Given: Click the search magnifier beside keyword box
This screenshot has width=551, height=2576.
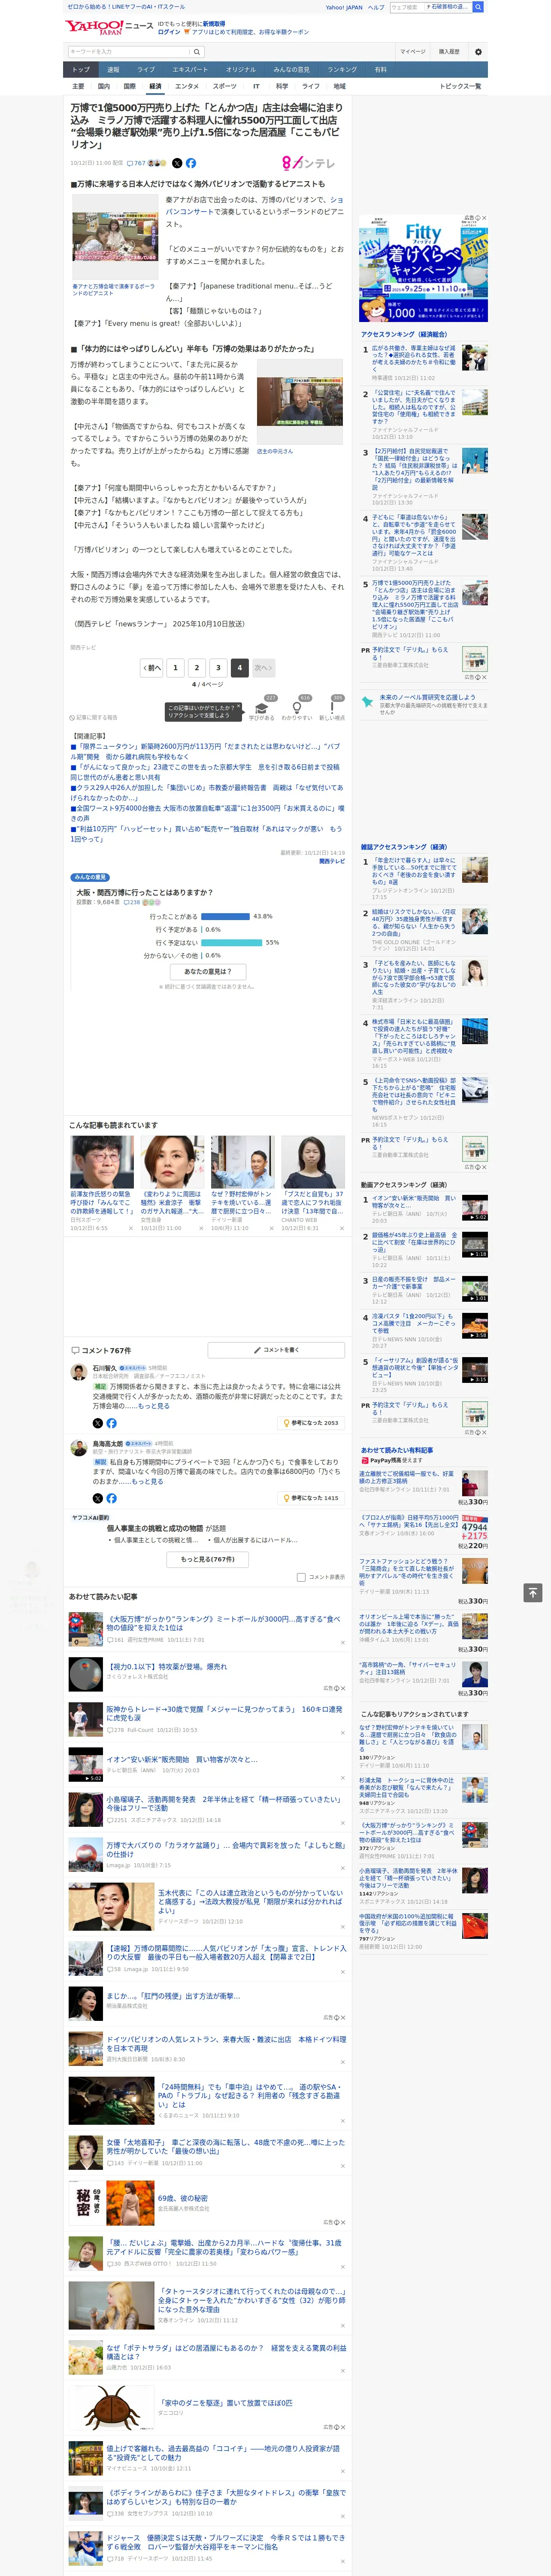Looking at the screenshot, I should 197,52.
